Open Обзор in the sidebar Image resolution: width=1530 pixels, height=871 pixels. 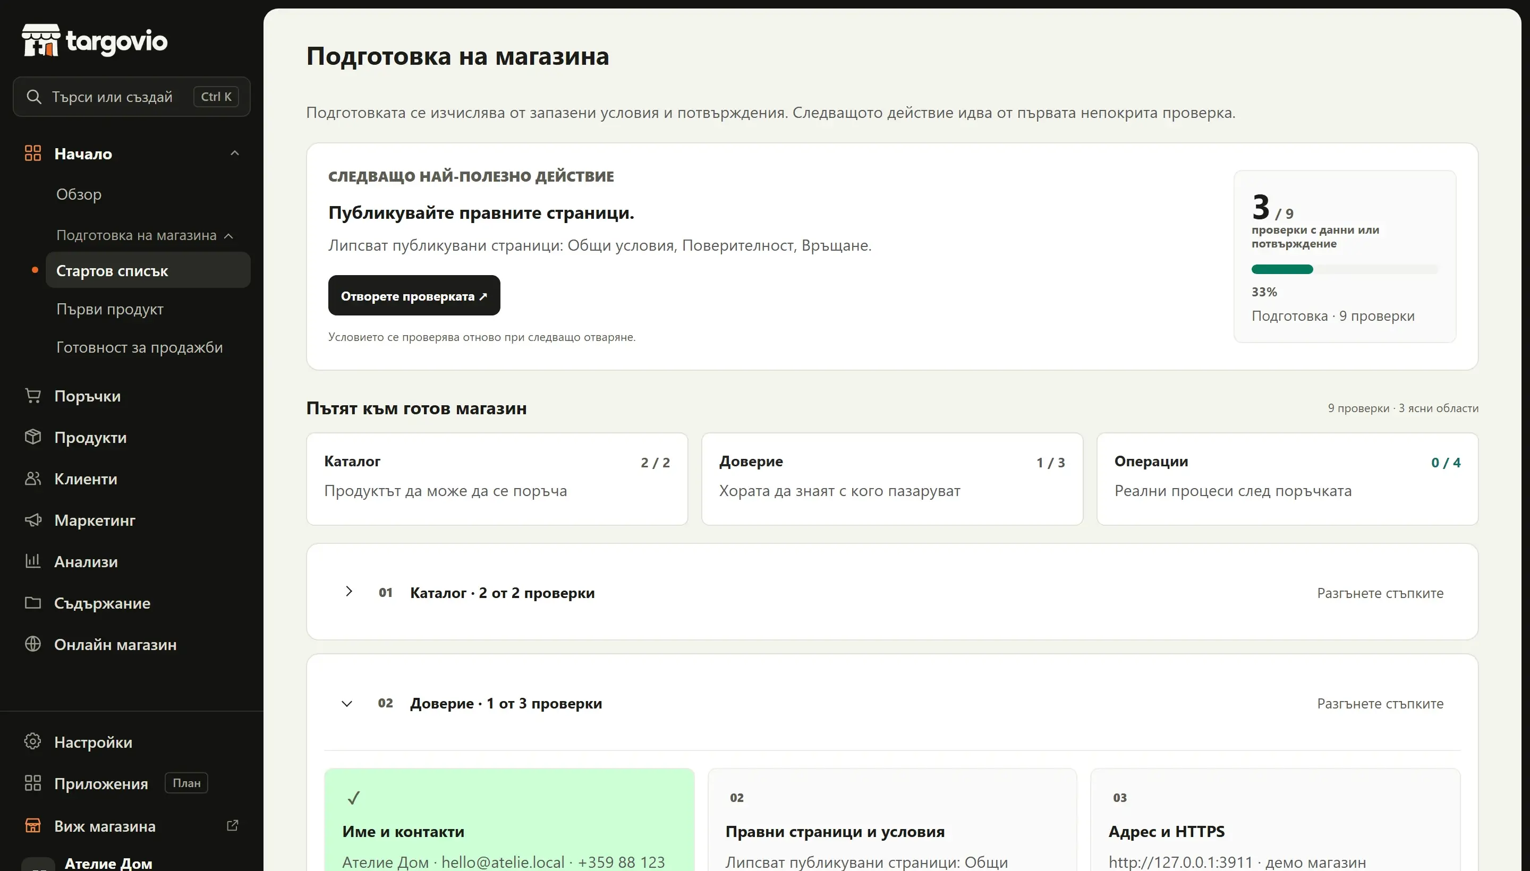pyautogui.click(x=79, y=194)
